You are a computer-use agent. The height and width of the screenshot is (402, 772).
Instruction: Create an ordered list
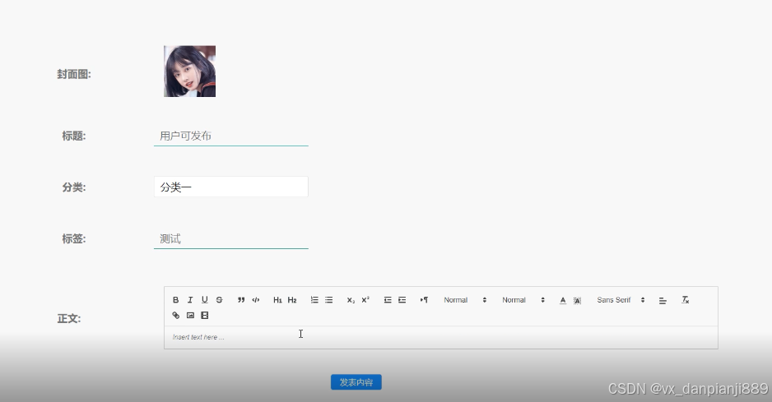[x=314, y=300]
